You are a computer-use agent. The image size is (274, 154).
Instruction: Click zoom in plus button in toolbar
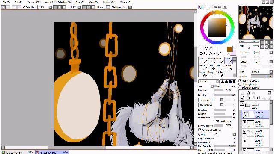coord(60,7)
